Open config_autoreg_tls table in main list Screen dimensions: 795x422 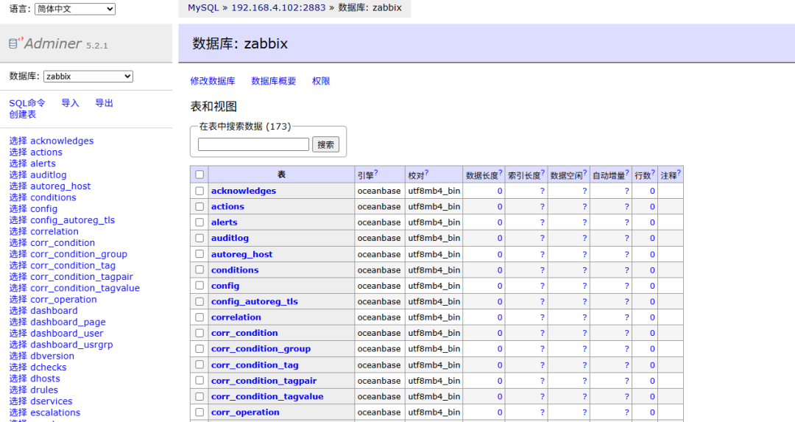(x=255, y=301)
